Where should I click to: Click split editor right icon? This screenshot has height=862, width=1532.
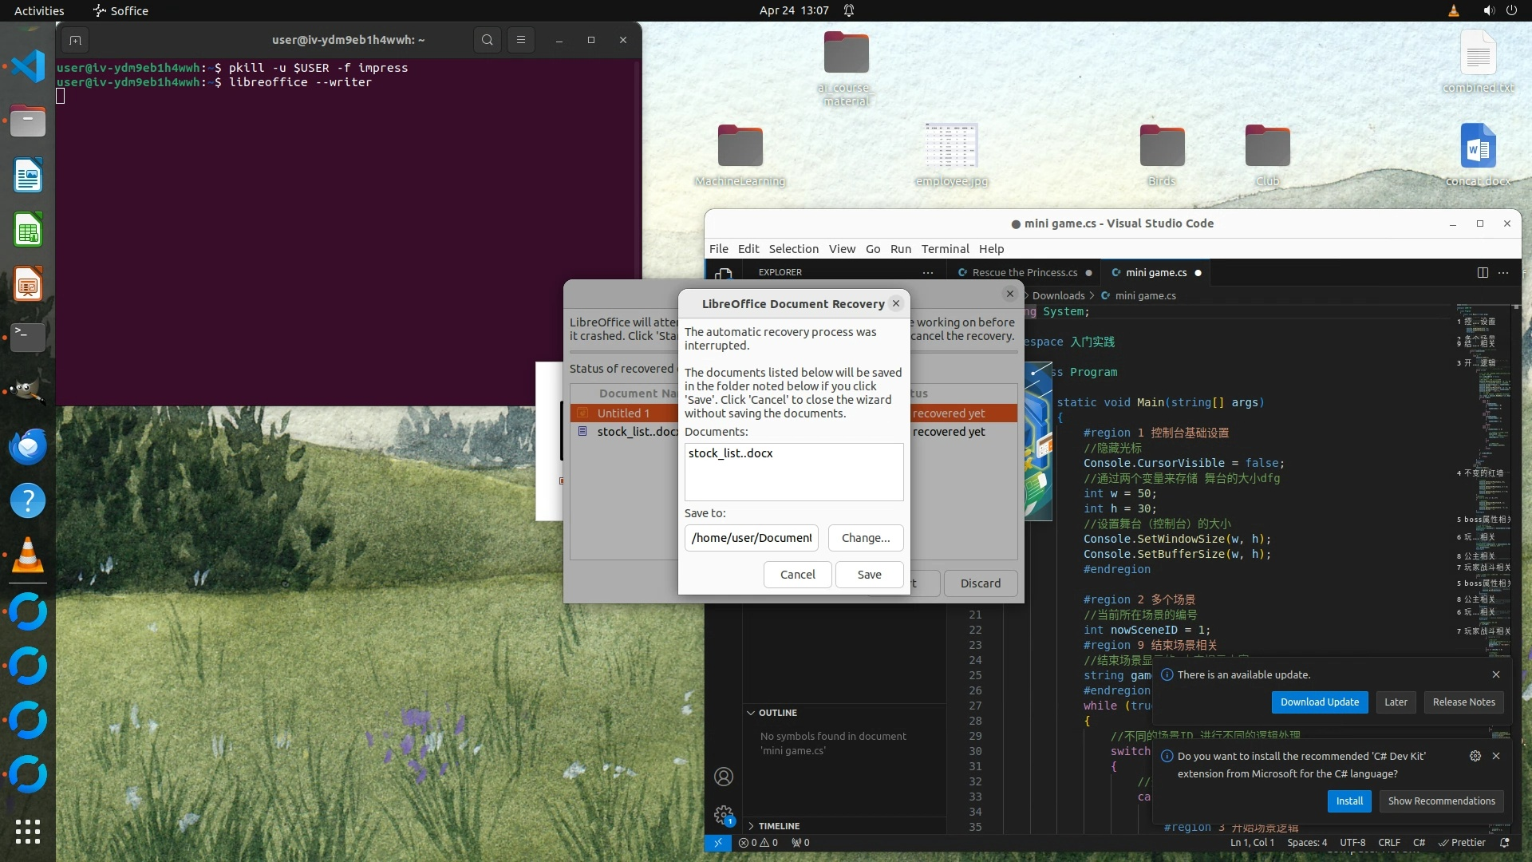click(x=1483, y=273)
